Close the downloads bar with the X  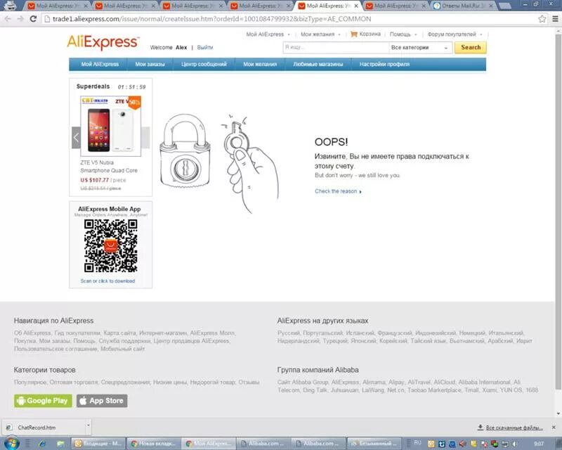pos(554,427)
